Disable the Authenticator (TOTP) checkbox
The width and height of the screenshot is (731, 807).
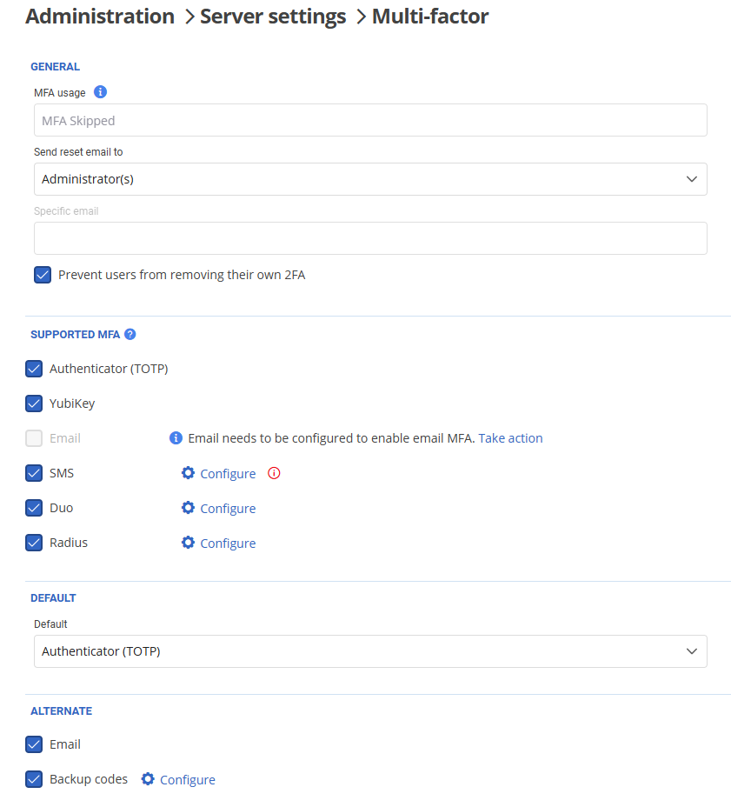(34, 369)
